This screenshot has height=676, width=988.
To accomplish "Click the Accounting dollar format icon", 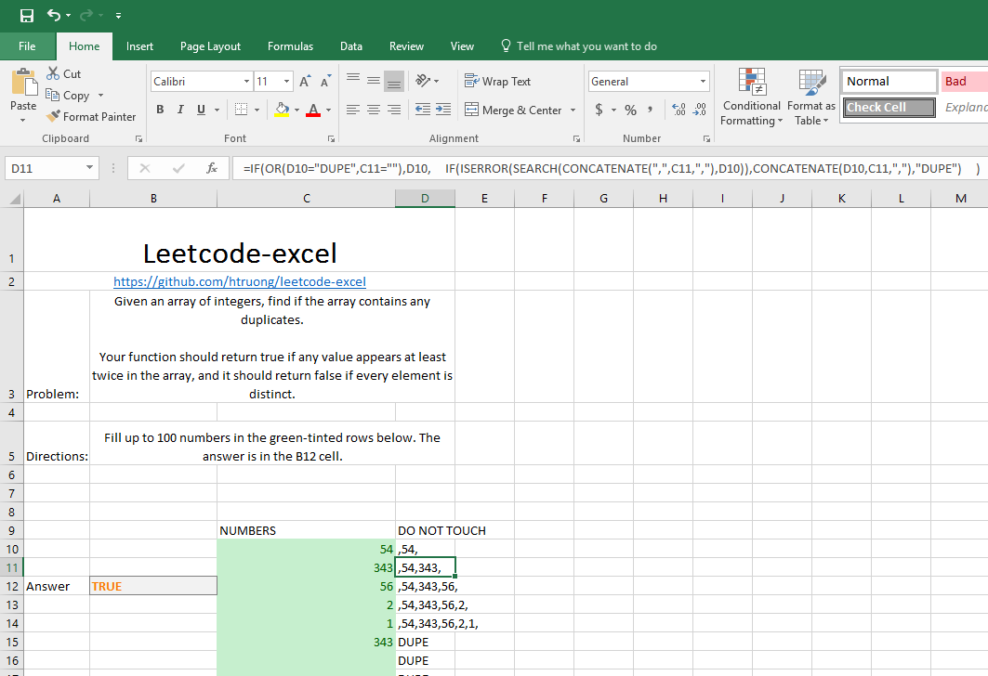I will 599,110.
